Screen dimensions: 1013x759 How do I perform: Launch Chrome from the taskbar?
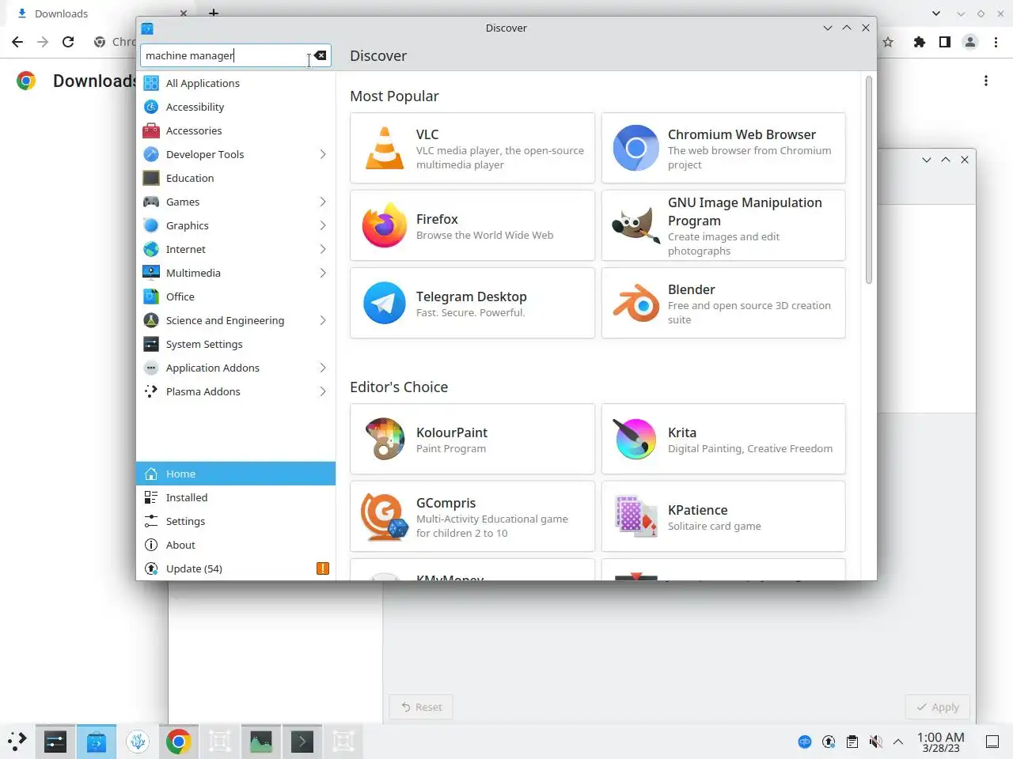pos(179,741)
